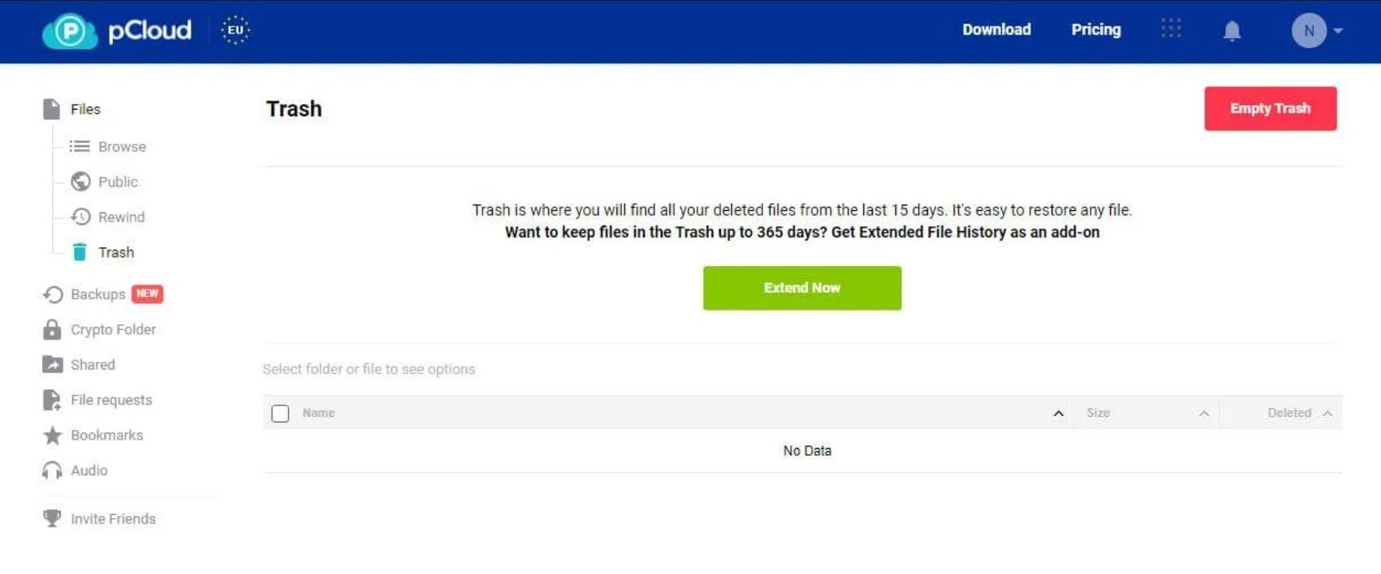Sort by Deleted column arrow
1381x574 pixels.
click(x=1327, y=413)
